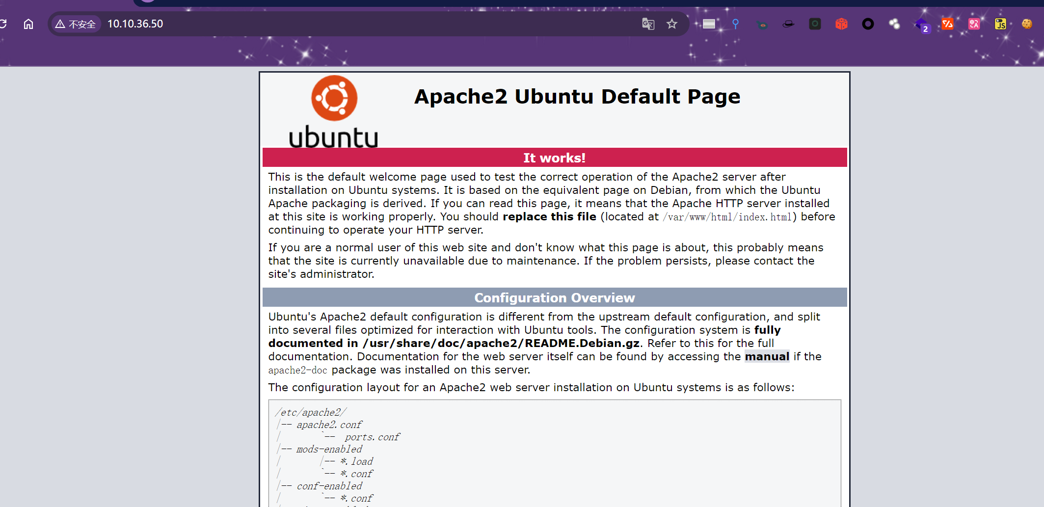Click '*.conf' directly under the conf-enabled entry
Screen dimensions: 1044x507
tap(357, 498)
